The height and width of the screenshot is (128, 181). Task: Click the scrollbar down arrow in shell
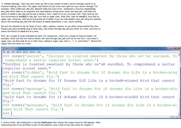179,114
